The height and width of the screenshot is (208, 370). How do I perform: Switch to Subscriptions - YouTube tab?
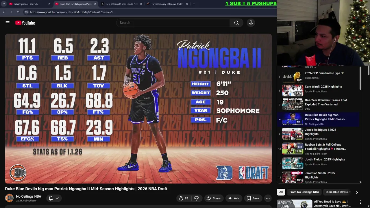click(x=26, y=4)
